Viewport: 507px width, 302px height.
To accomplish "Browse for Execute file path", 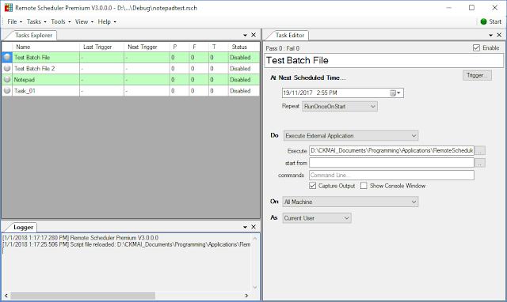I will [480, 151].
